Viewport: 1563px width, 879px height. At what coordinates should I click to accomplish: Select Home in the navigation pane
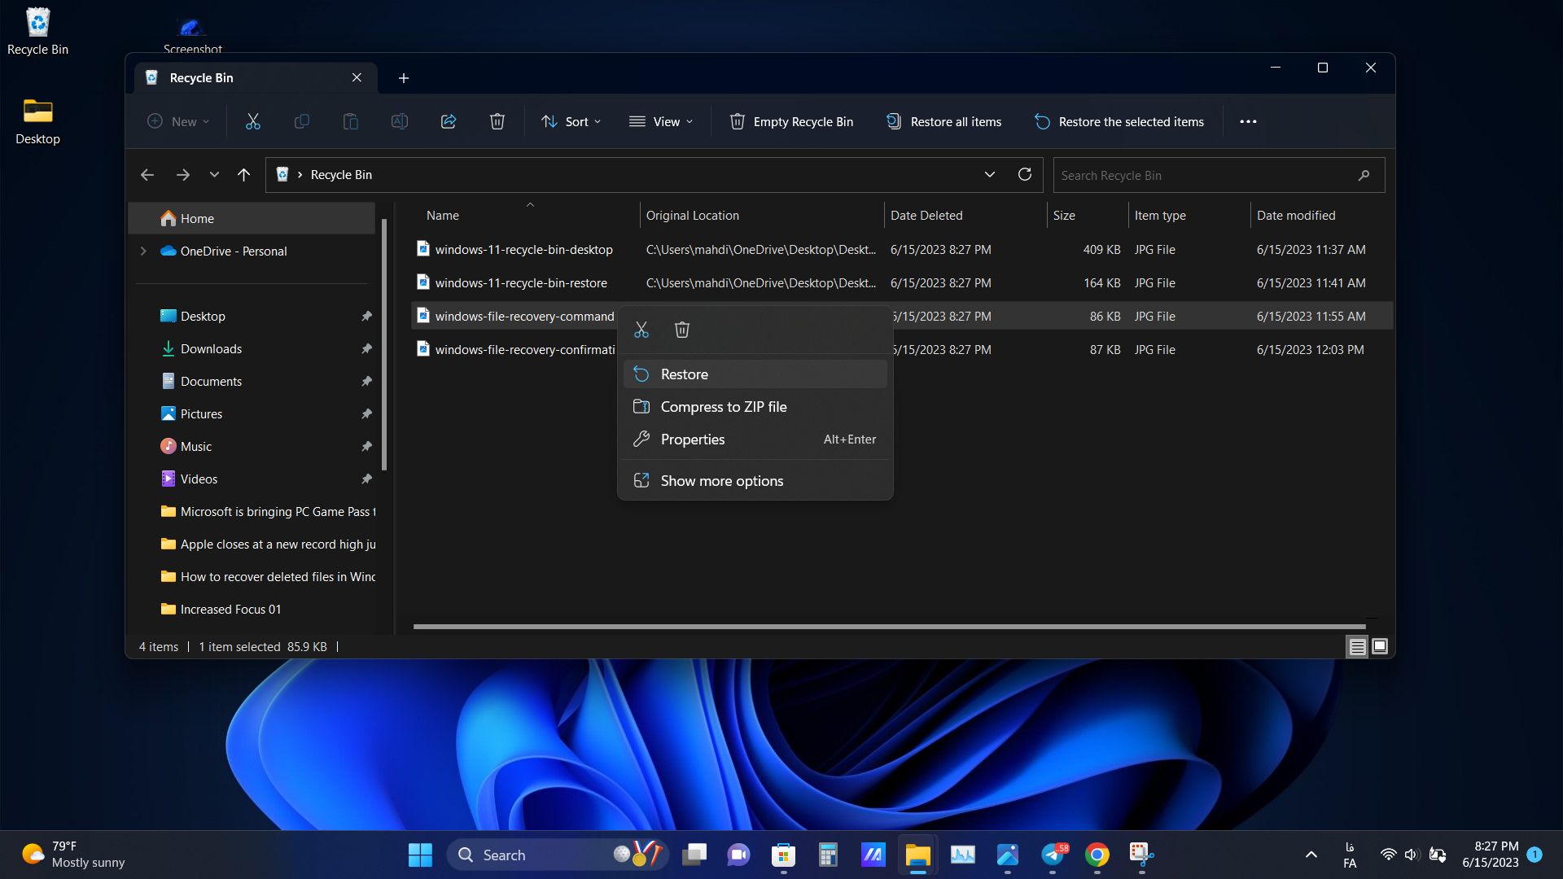click(x=252, y=218)
